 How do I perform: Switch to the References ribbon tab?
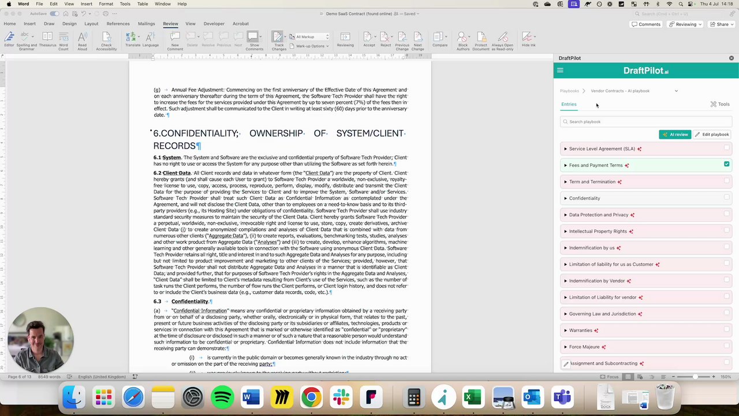click(118, 24)
